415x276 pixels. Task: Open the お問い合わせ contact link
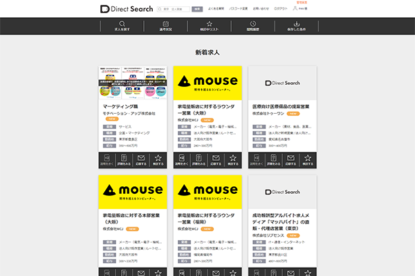(261, 9)
